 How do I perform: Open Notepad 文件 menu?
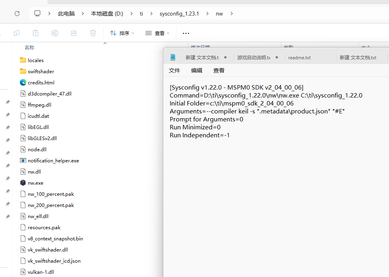pyautogui.click(x=174, y=70)
